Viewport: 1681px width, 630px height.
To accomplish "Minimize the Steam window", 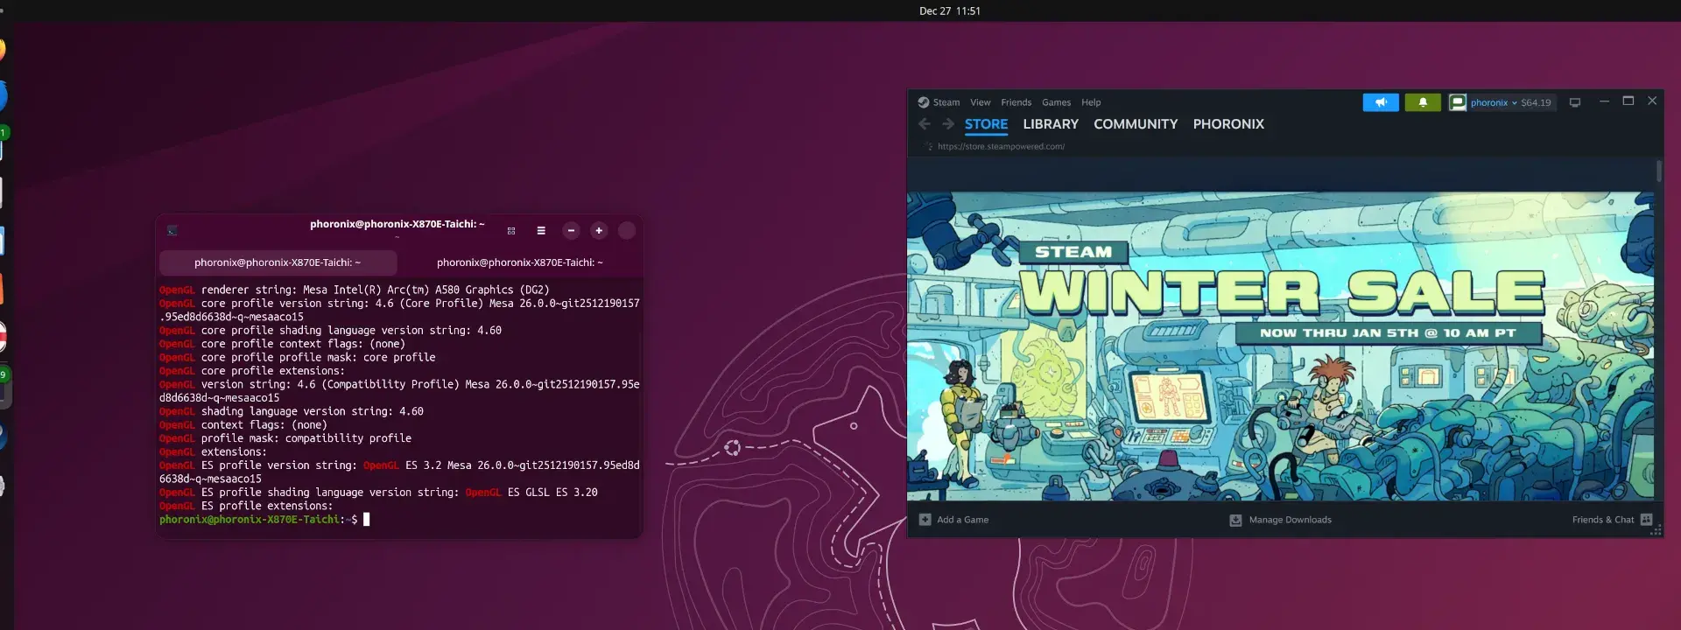I will [x=1604, y=101].
